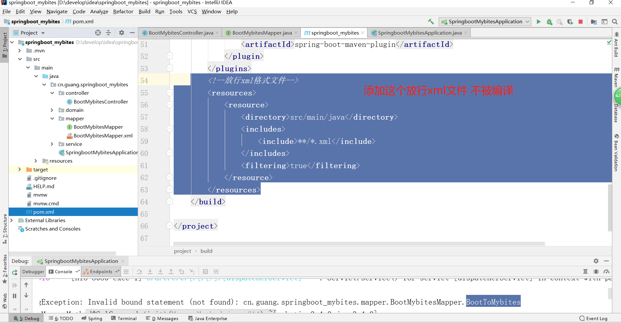
Task: Open Project panel settings gear
Action: tap(121, 33)
